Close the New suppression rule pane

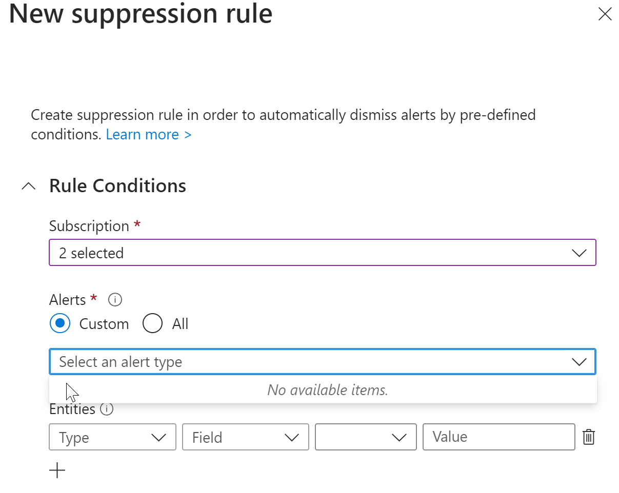[605, 14]
